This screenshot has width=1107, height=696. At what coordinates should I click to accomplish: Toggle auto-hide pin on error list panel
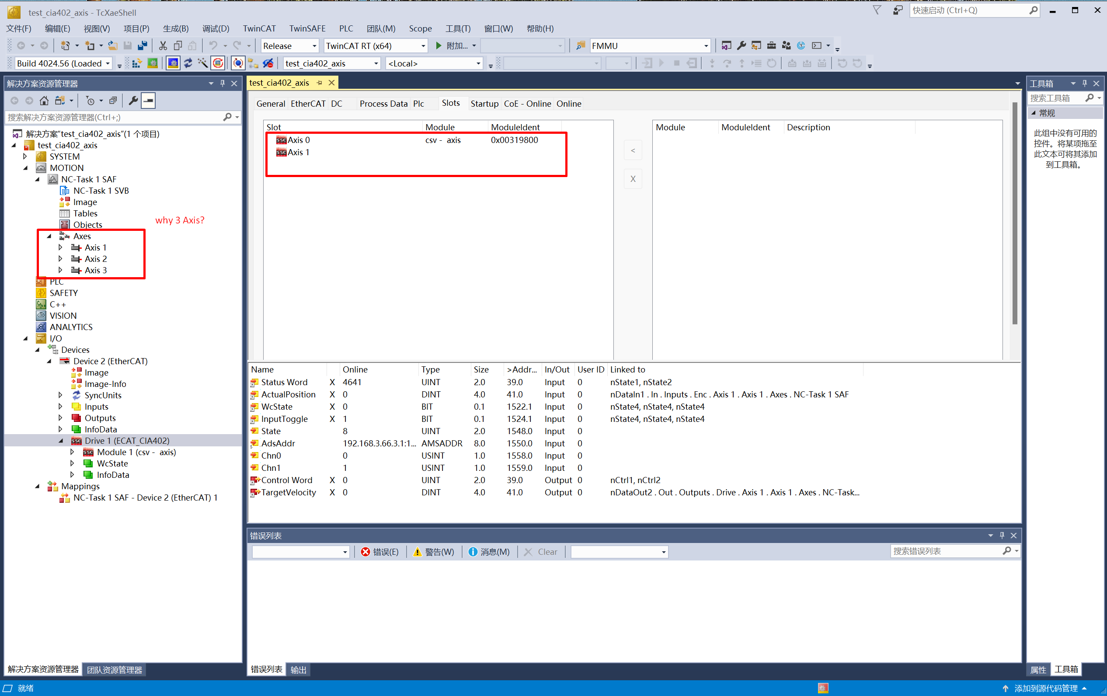tap(1002, 535)
